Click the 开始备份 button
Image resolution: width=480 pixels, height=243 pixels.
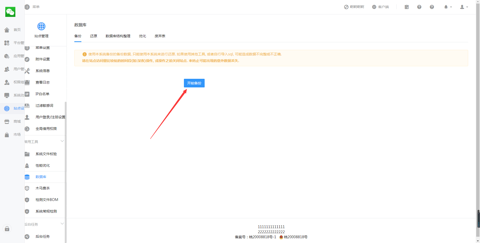click(194, 83)
